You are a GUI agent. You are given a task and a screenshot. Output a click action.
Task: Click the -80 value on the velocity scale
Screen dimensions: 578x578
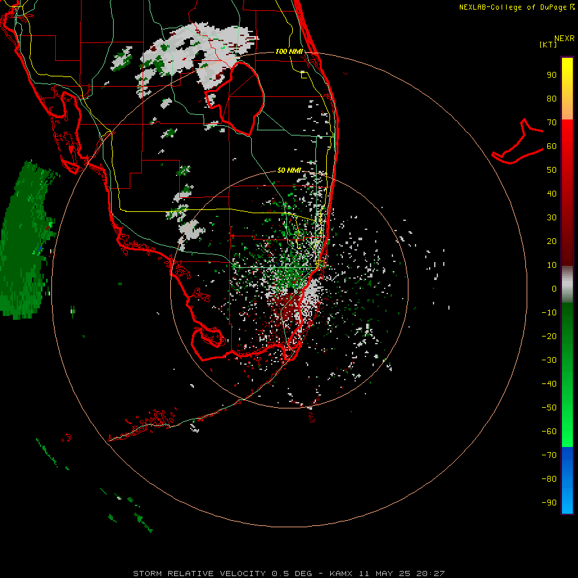tap(549, 479)
